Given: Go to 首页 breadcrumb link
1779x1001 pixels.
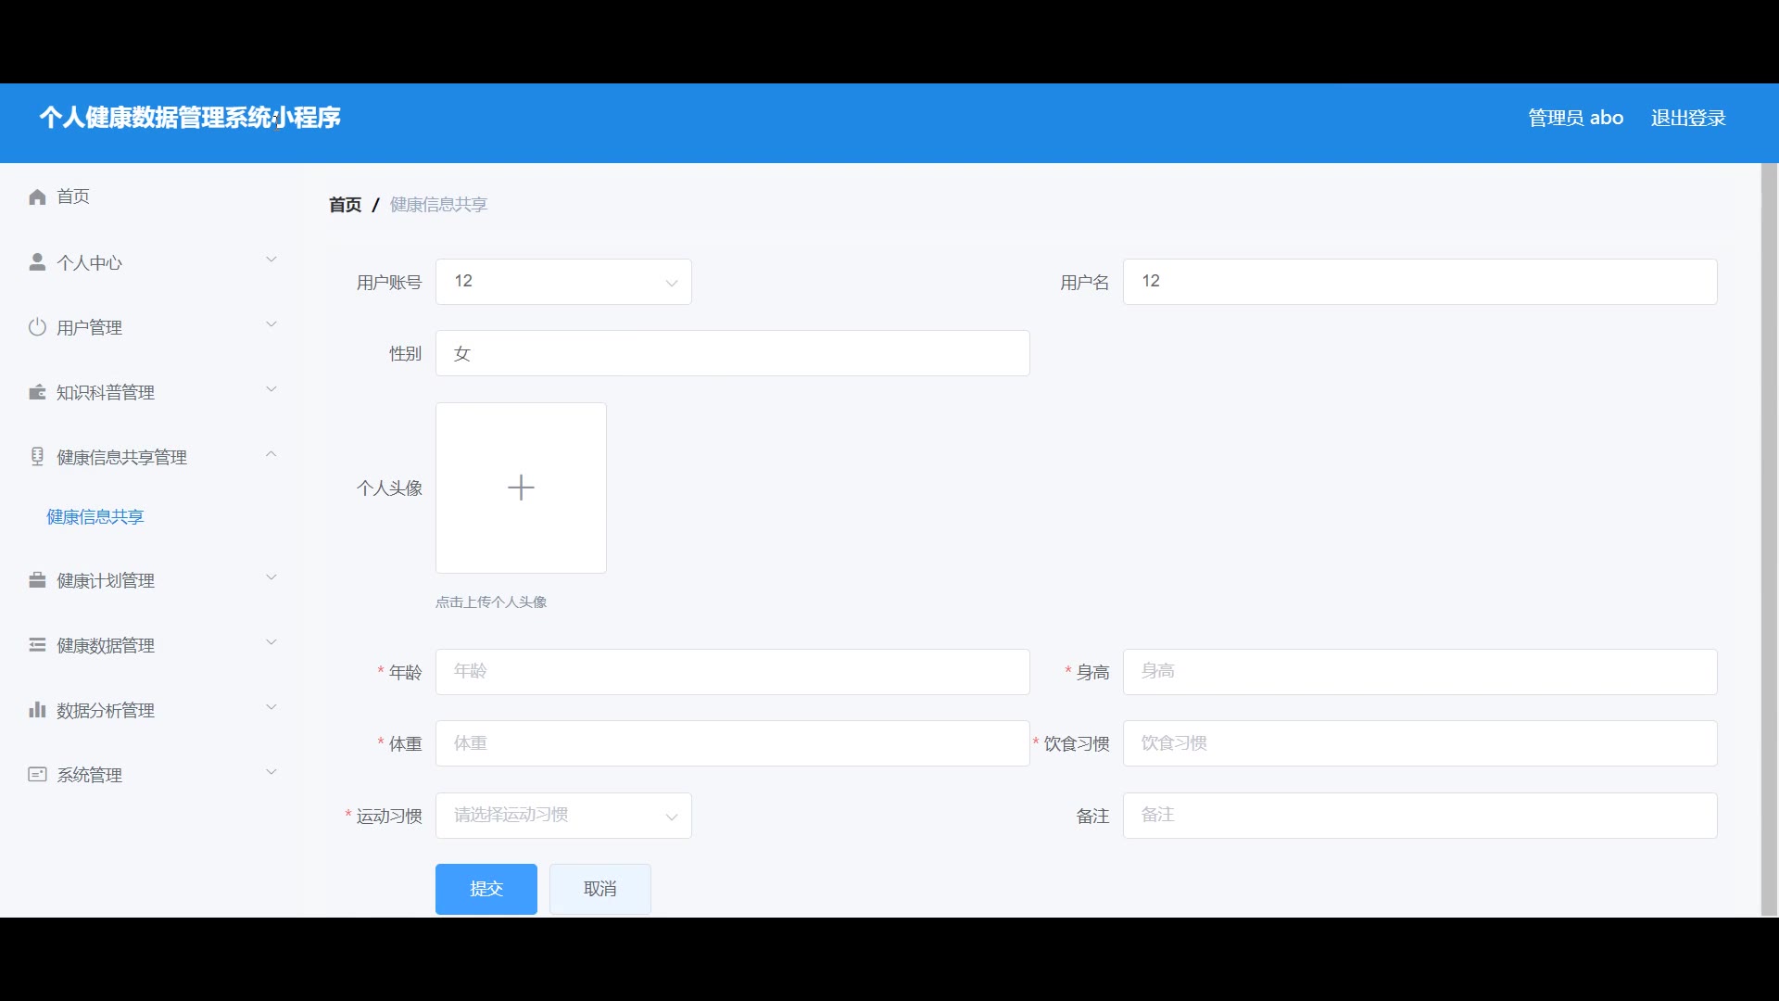Looking at the screenshot, I should pos(345,205).
